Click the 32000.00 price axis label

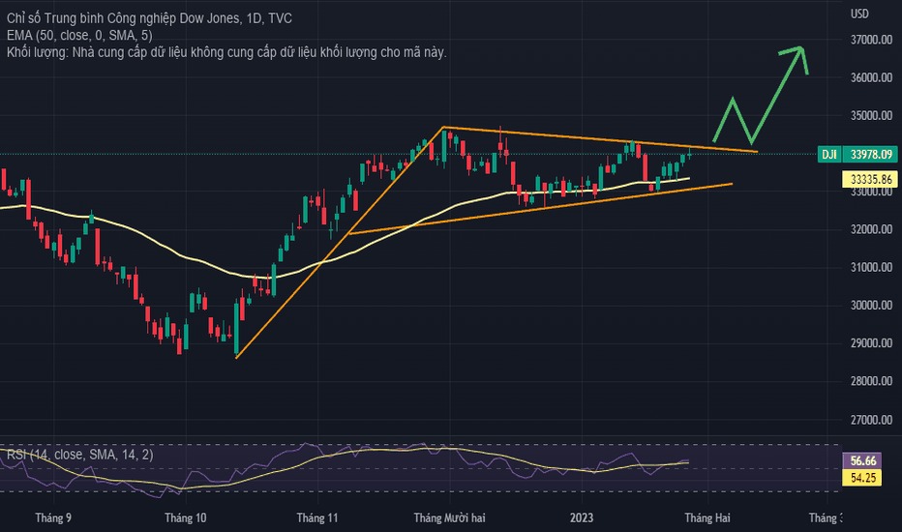click(x=871, y=229)
